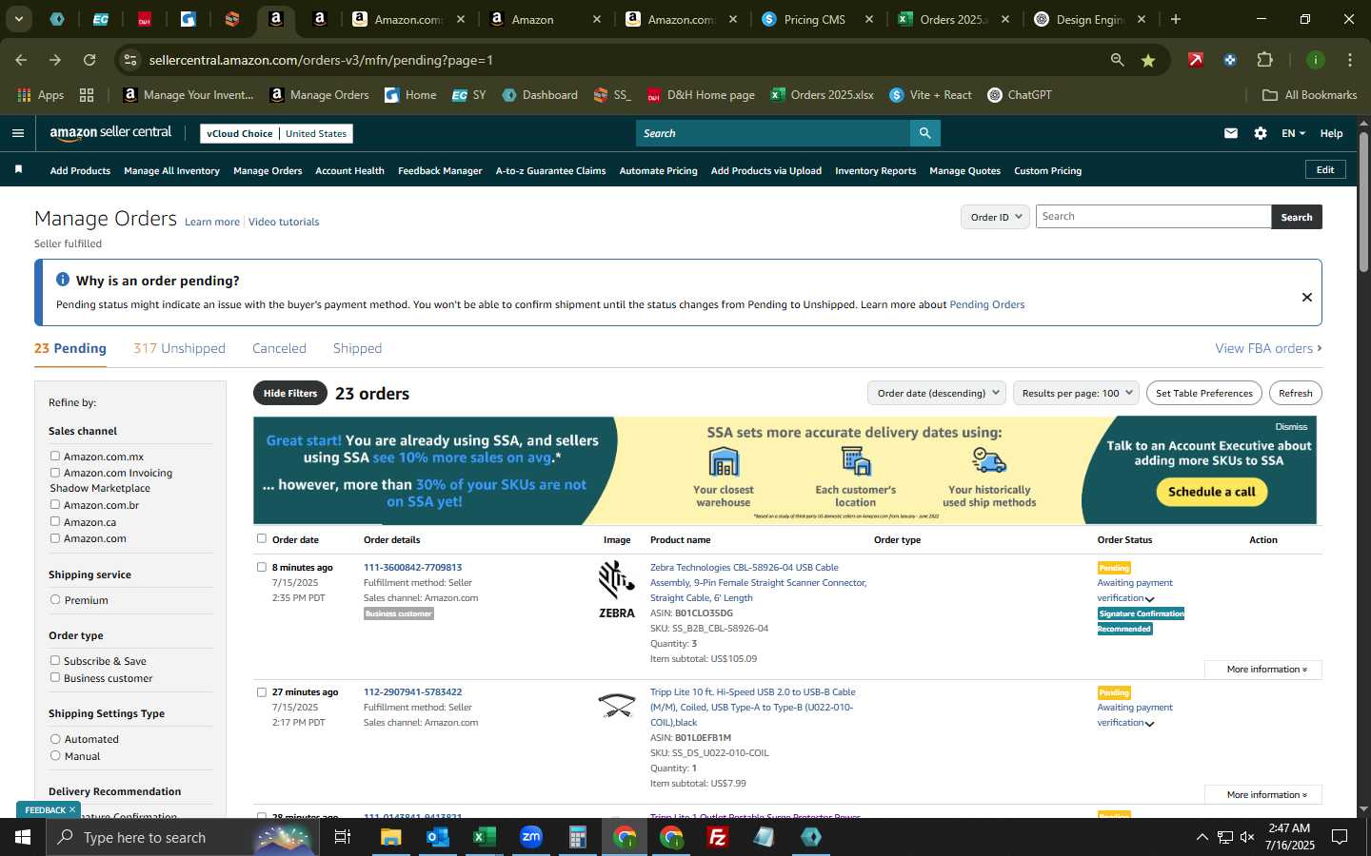Screen dimensions: 1371x856
Task: Open Task View on the taskbar
Action: (x=342, y=837)
